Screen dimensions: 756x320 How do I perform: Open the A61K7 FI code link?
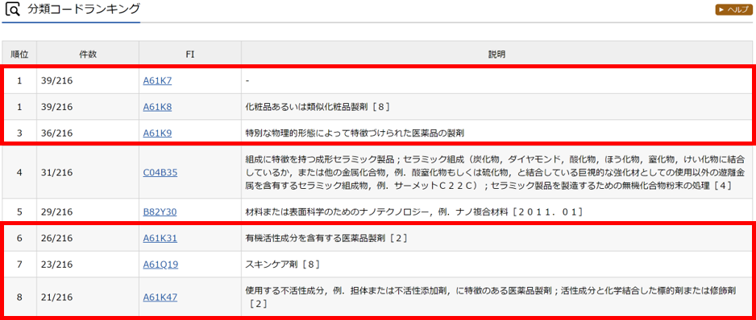click(157, 81)
